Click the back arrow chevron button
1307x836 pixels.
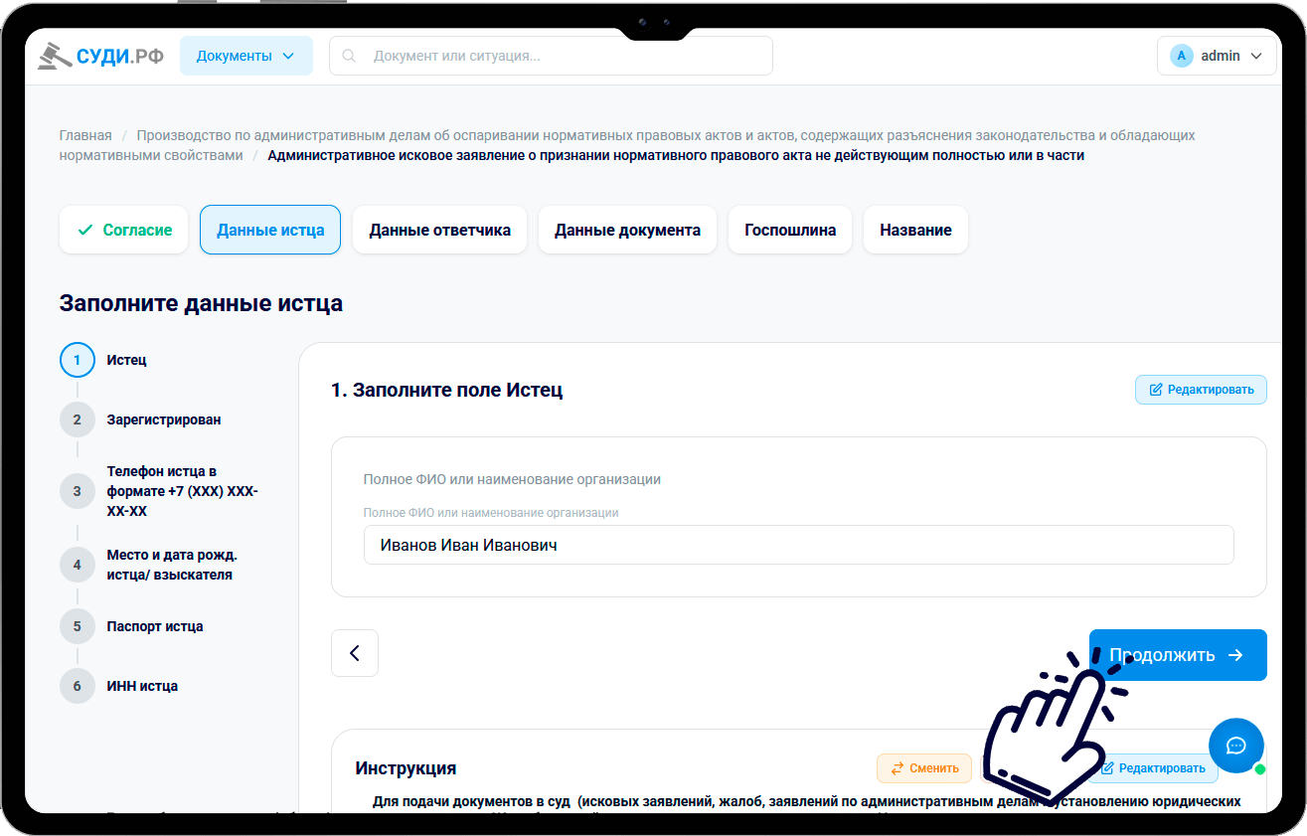pos(355,652)
